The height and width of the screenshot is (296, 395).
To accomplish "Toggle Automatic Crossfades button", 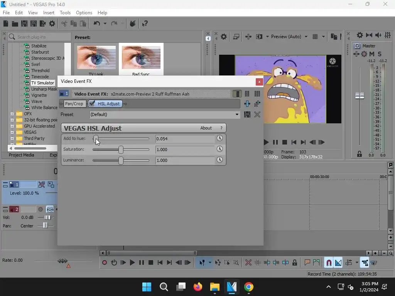I will [338, 263].
